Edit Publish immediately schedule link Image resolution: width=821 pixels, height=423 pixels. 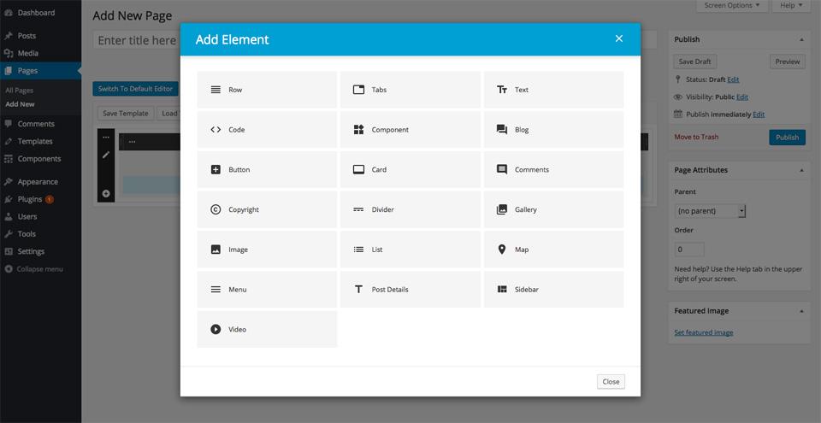click(x=759, y=115)
